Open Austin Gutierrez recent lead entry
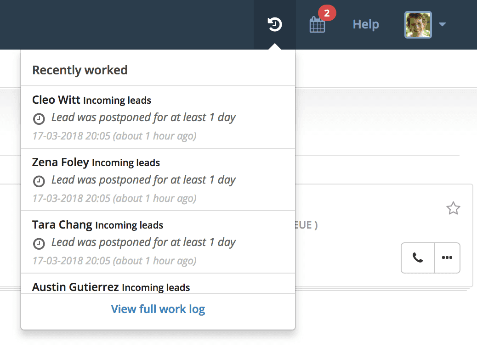 158,284
